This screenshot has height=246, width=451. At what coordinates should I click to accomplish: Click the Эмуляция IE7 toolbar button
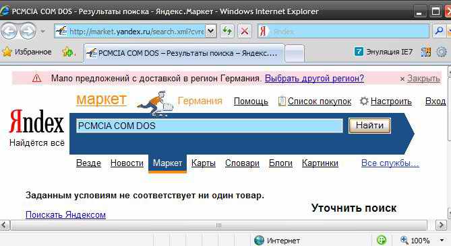point(384,52)
